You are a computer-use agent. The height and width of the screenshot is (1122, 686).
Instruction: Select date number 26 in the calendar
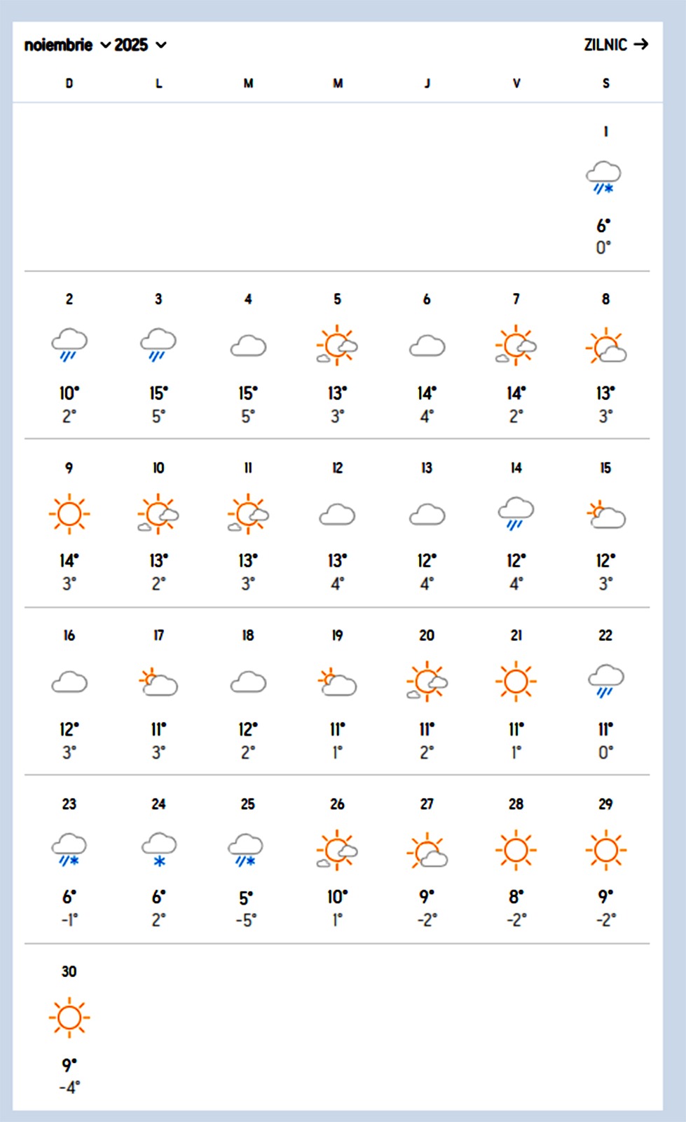337,804
